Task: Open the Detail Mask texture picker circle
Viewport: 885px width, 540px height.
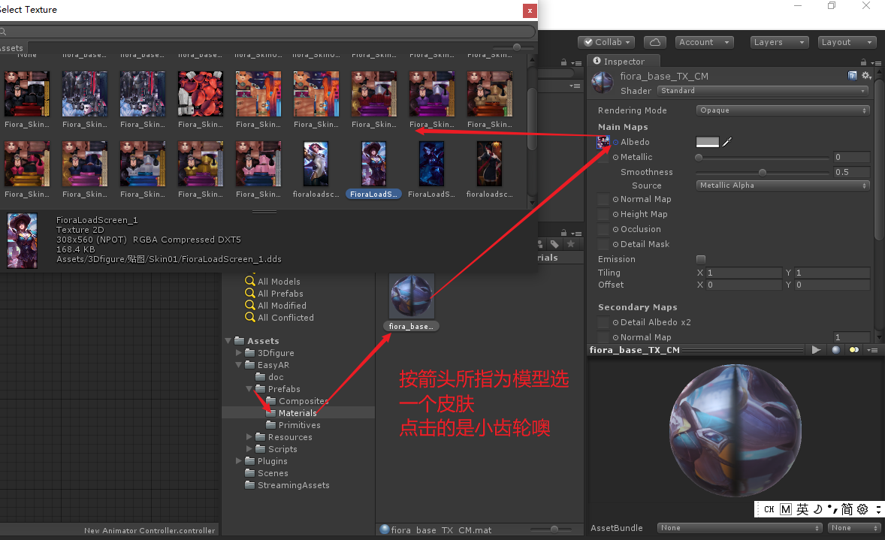Action: [616, 244]
